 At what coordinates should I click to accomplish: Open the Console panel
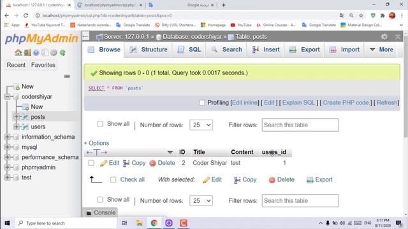click(101, 212)
